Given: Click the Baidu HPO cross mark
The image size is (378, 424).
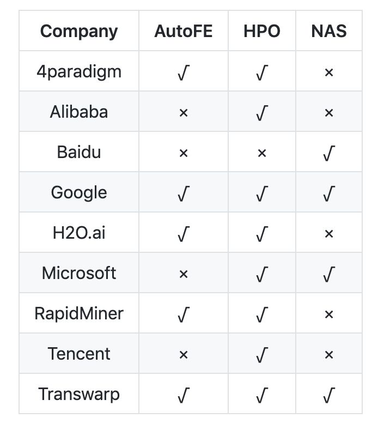Looking at the screenshot, I should (261, 153).
